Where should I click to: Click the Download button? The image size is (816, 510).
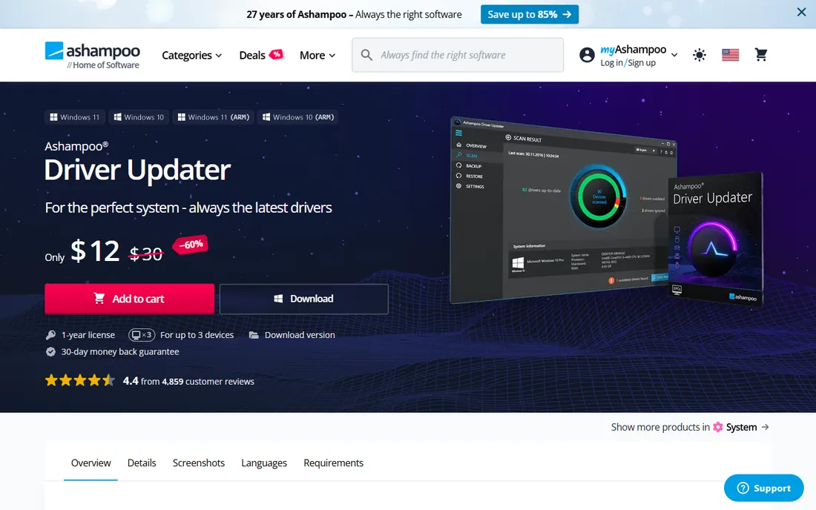[304, 299]
